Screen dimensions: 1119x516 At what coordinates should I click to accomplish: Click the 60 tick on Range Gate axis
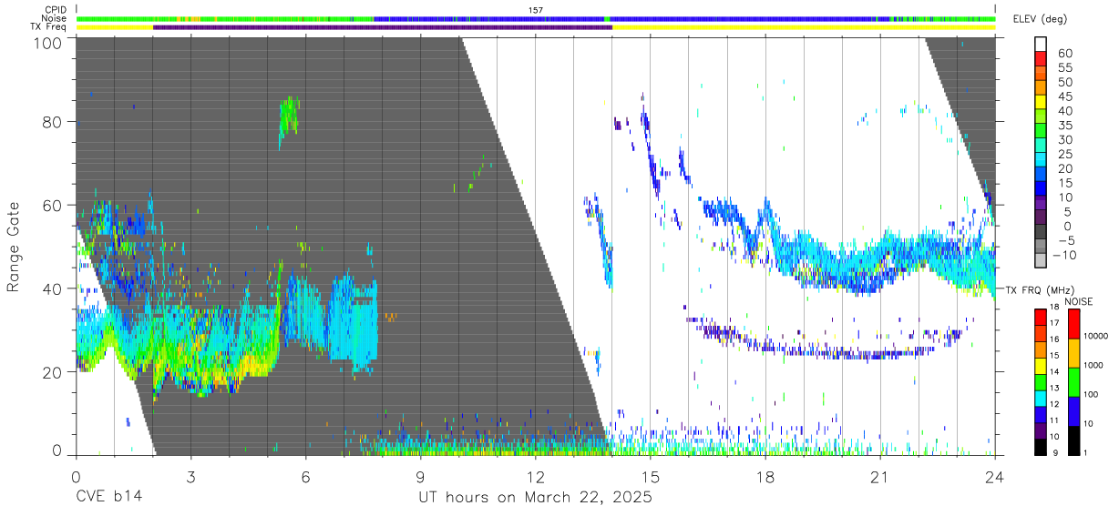tap(51, 205)
